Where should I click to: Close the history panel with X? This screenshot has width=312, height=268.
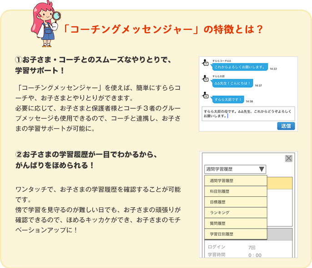(289, 158)
